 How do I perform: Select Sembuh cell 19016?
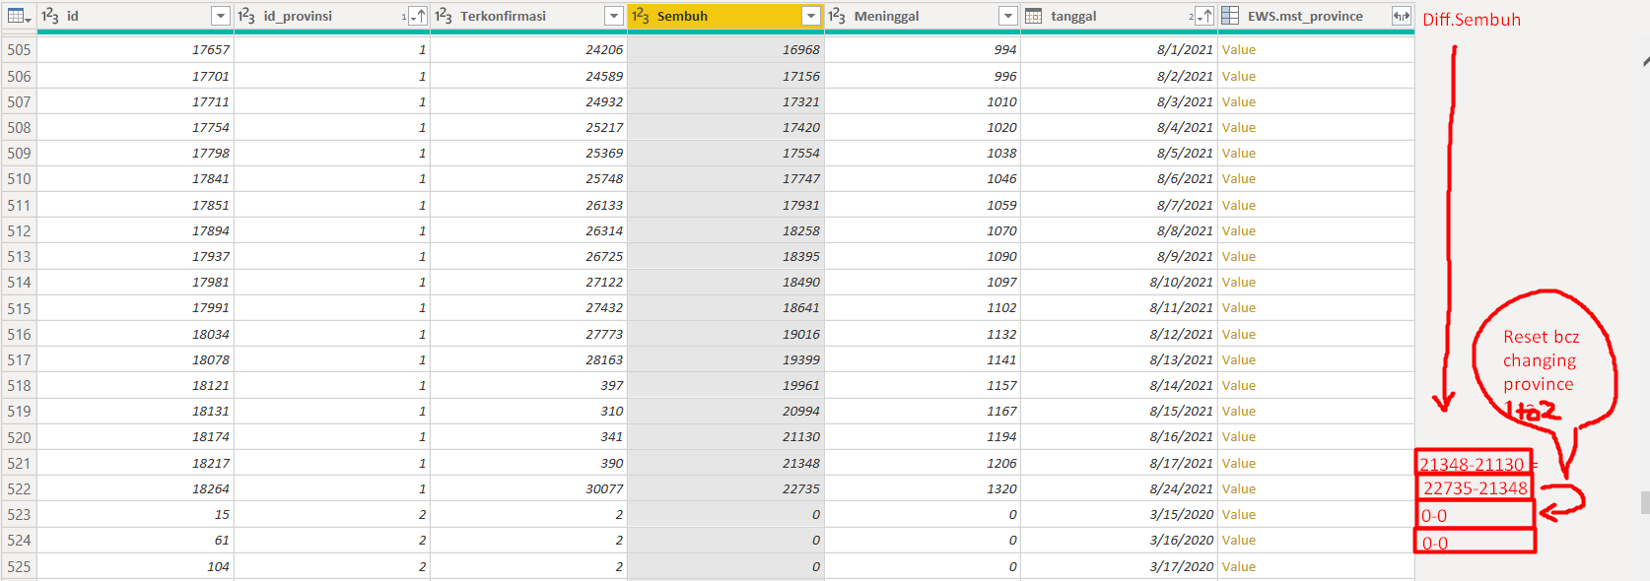tap(725, 335)
